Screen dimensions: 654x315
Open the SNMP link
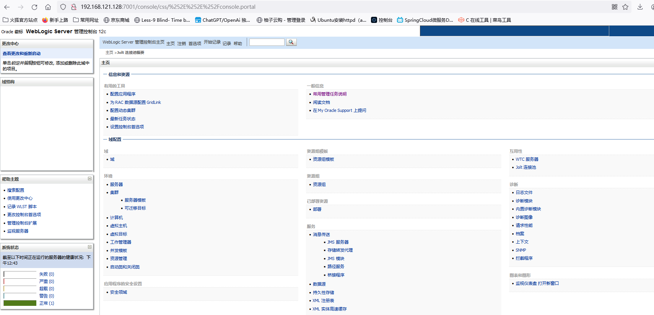point(521,250)
